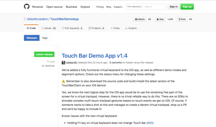The image size is (216, 127).
Task: Open the Graphs tab
Action: click(x=131, y=28)
